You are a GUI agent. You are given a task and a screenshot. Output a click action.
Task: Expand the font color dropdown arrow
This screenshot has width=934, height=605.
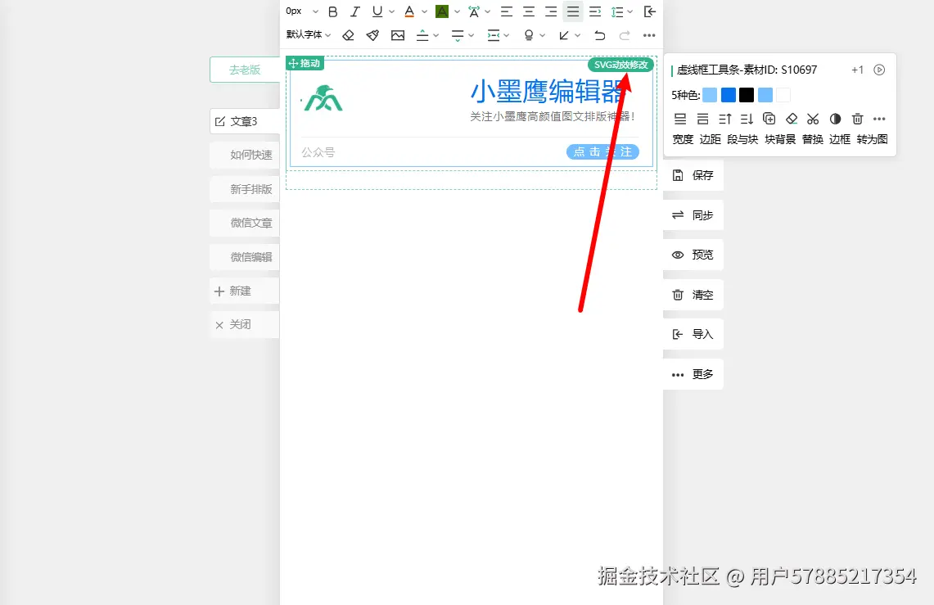point(424,11)
